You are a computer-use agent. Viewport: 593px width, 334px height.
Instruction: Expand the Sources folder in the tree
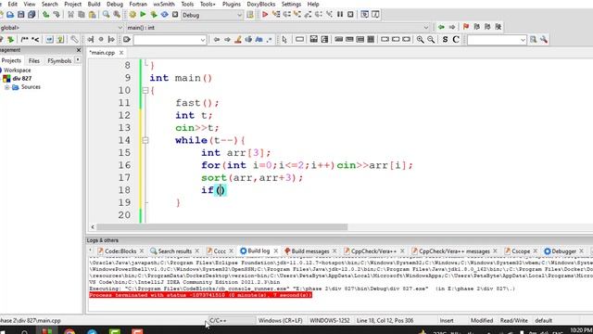point(6,87)
